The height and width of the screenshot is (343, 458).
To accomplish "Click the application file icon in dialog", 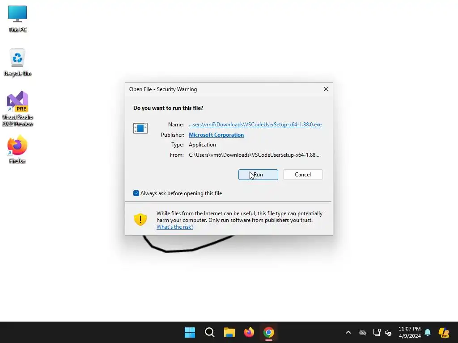I will click(140, 128).
